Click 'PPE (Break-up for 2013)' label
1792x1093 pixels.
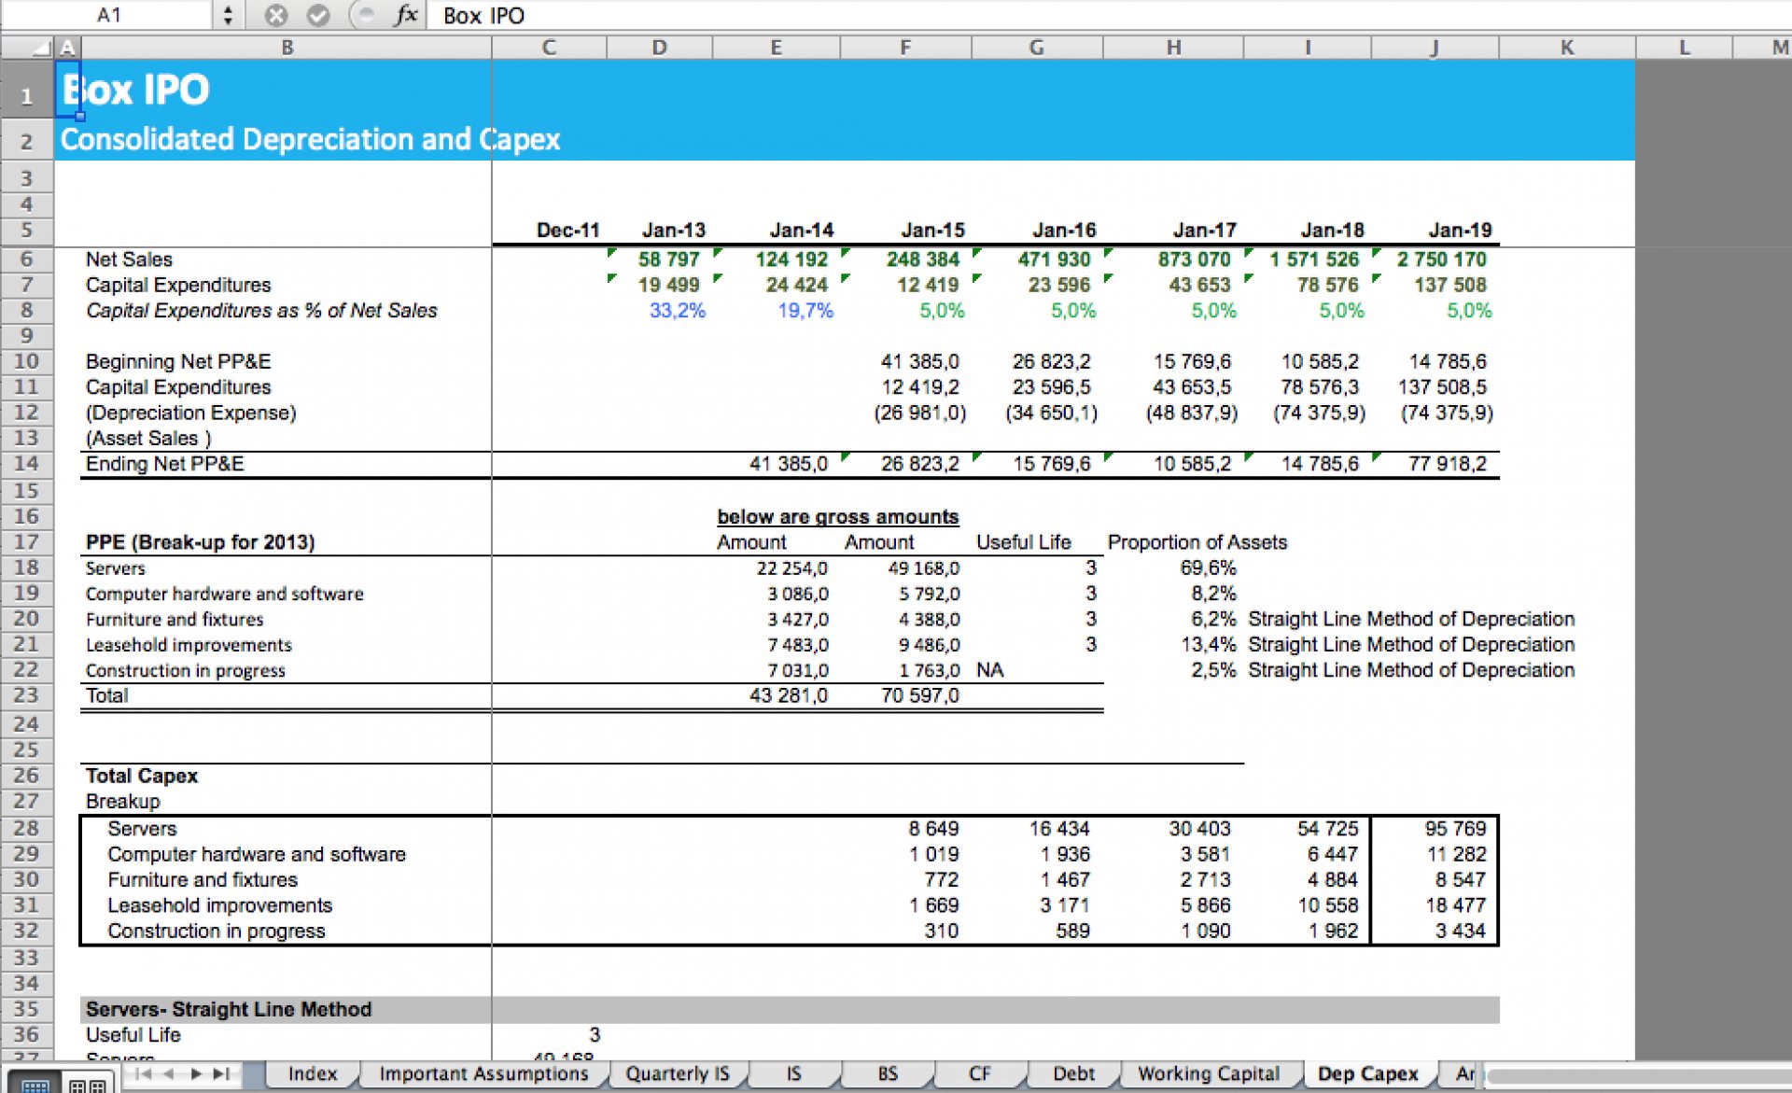(200, 542)
